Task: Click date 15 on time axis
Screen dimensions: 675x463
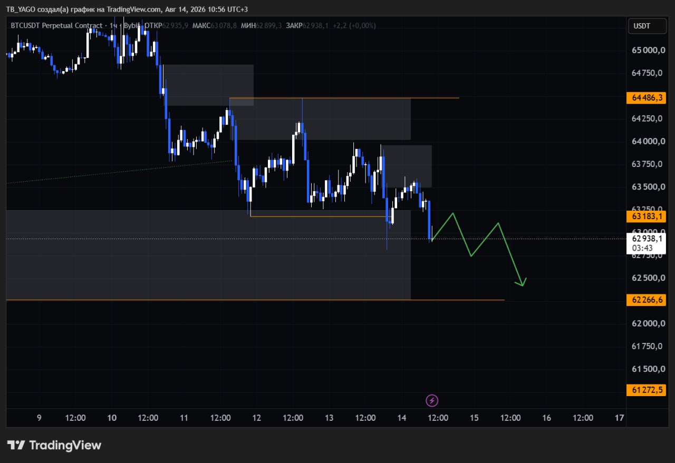Action: [x=474, y=418]
